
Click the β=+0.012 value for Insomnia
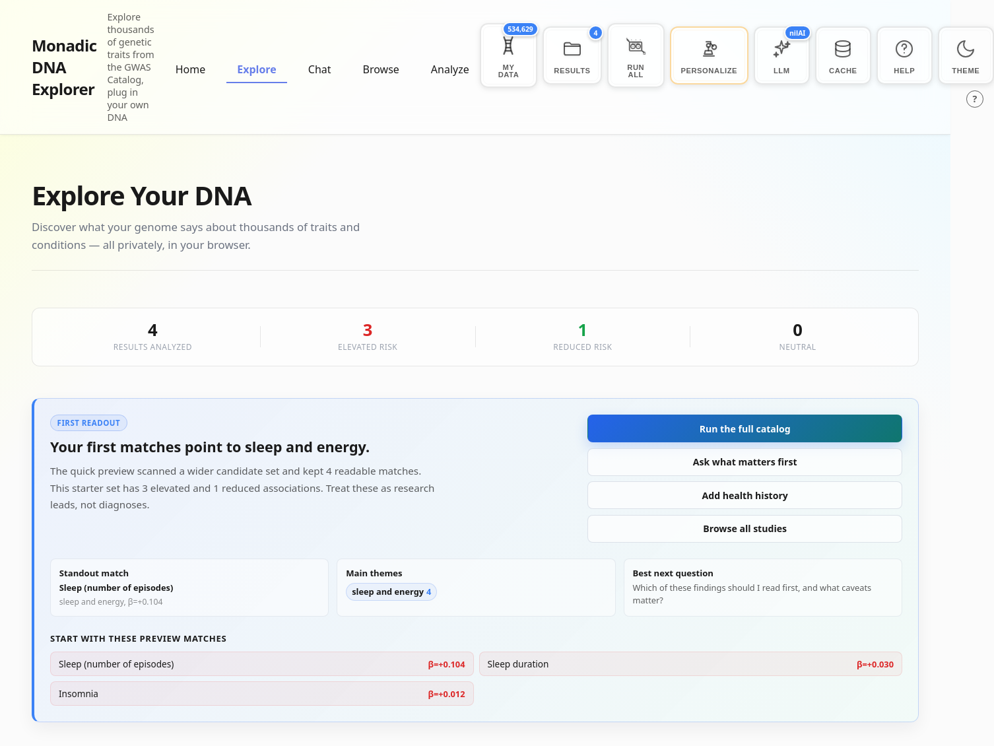[447, 695]
